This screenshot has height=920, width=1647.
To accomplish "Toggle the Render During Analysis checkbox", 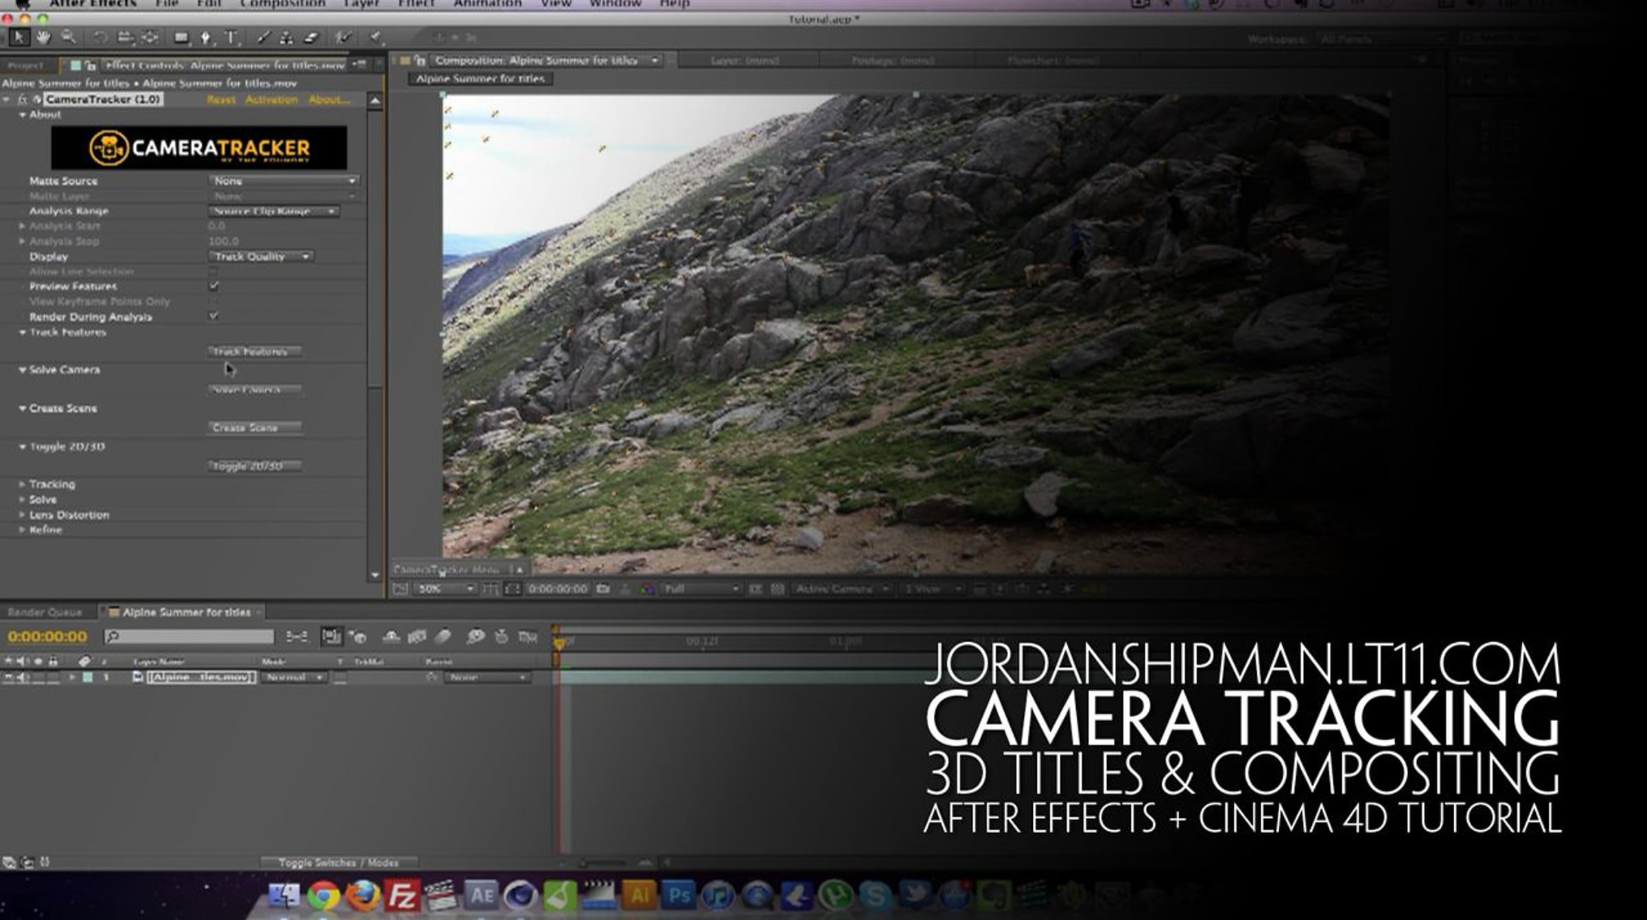I will point(213,316).
